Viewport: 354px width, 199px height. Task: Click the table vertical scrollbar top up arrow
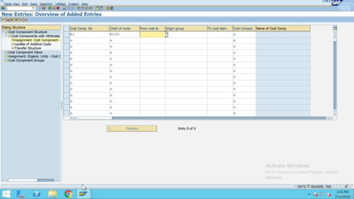pos(335,33)
